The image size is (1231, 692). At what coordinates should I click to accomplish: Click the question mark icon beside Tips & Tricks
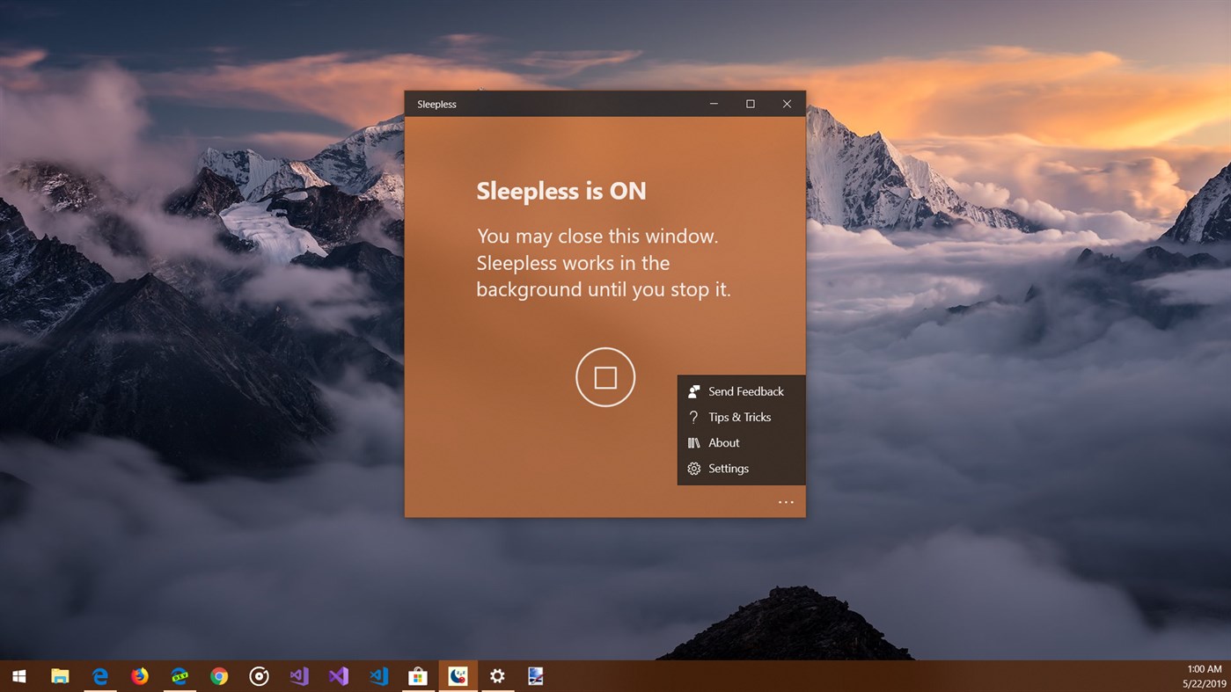pyautogui.click(x=693, y=416)
